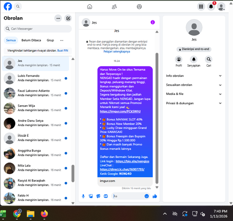Click the chat list scrollbar up arrow
Screen dimensions: 233x221
pyautogui.click(x=73, y=59)
